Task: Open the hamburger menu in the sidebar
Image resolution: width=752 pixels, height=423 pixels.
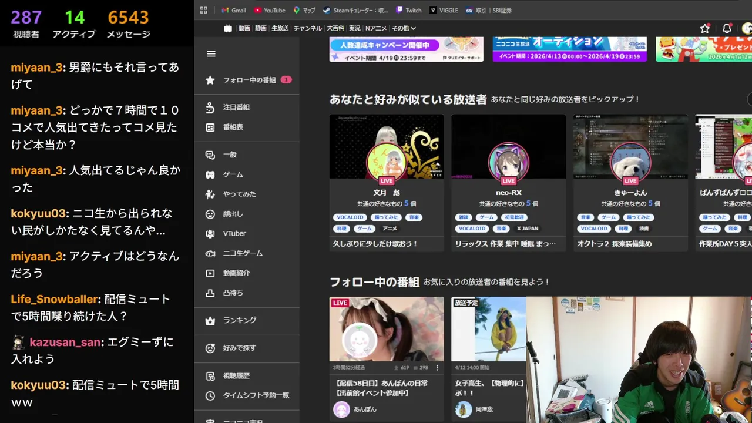Action: coord(211,54)
